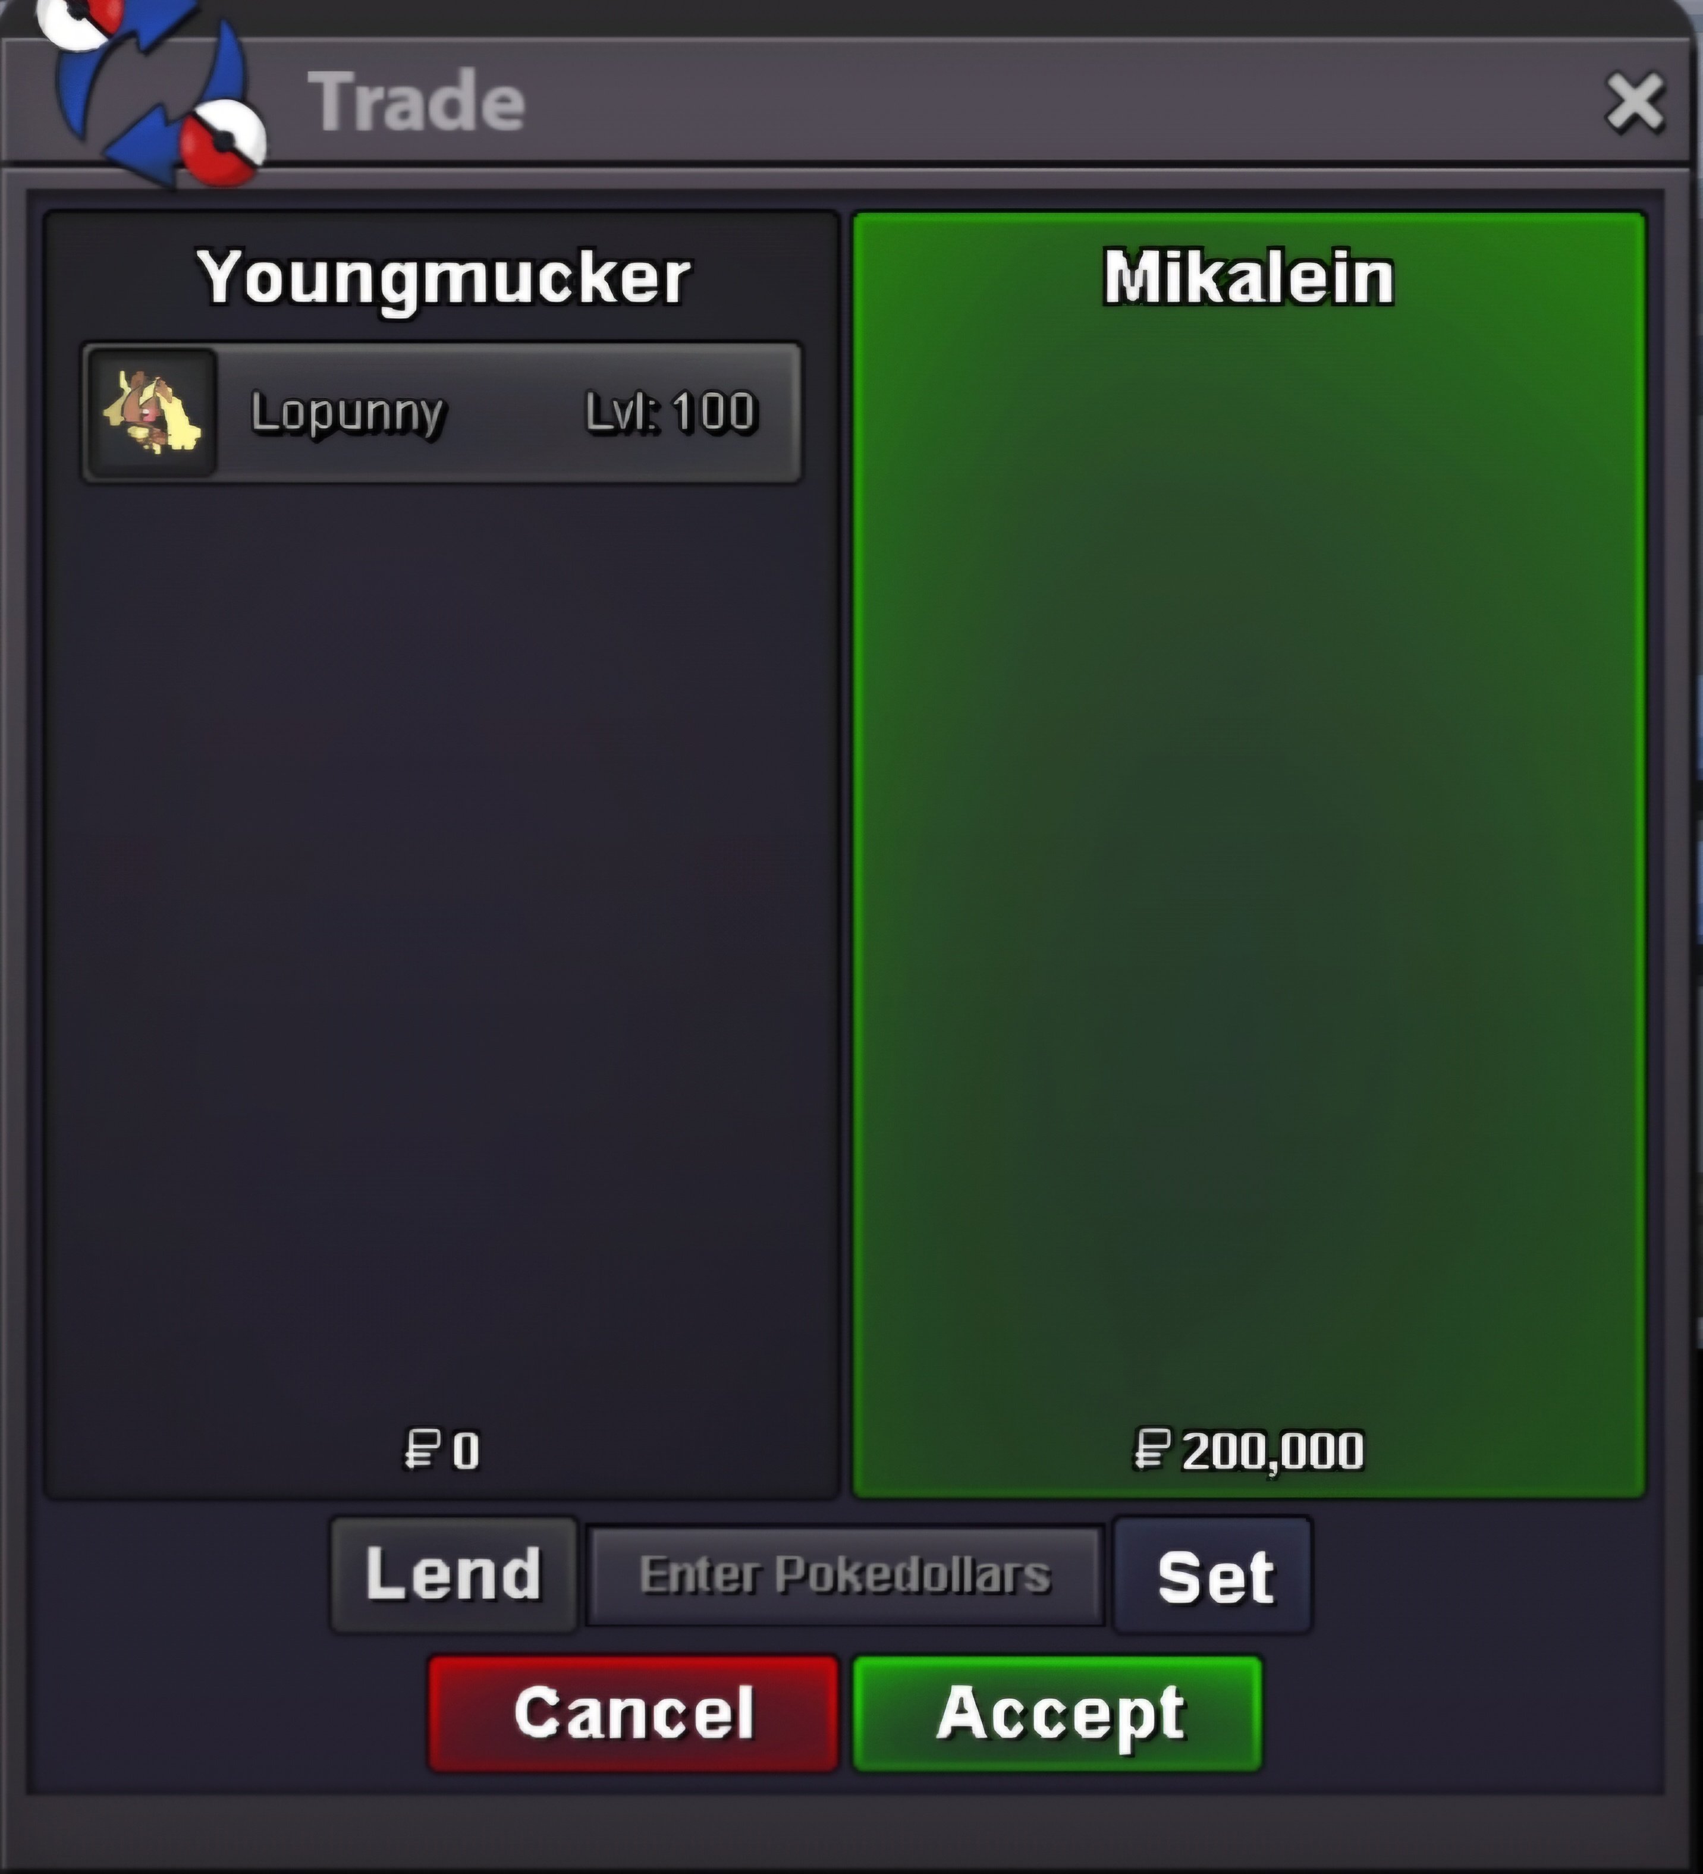This screenshot has width=1703, height=1874.
Task: Click empty area of Youngmucker's offer panel
Action: [x=442, y=929]
